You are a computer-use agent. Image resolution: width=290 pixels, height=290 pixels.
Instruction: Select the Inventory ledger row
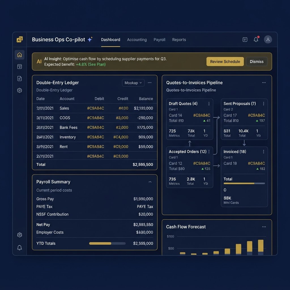[95, 137]
